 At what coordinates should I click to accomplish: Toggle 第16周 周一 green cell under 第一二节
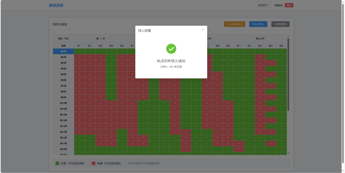click(x=79, y=138)
